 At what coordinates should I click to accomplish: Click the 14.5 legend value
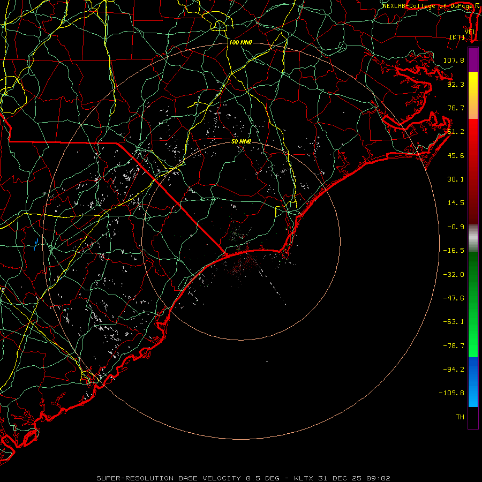pyautogui.click(x=456, y=203)
